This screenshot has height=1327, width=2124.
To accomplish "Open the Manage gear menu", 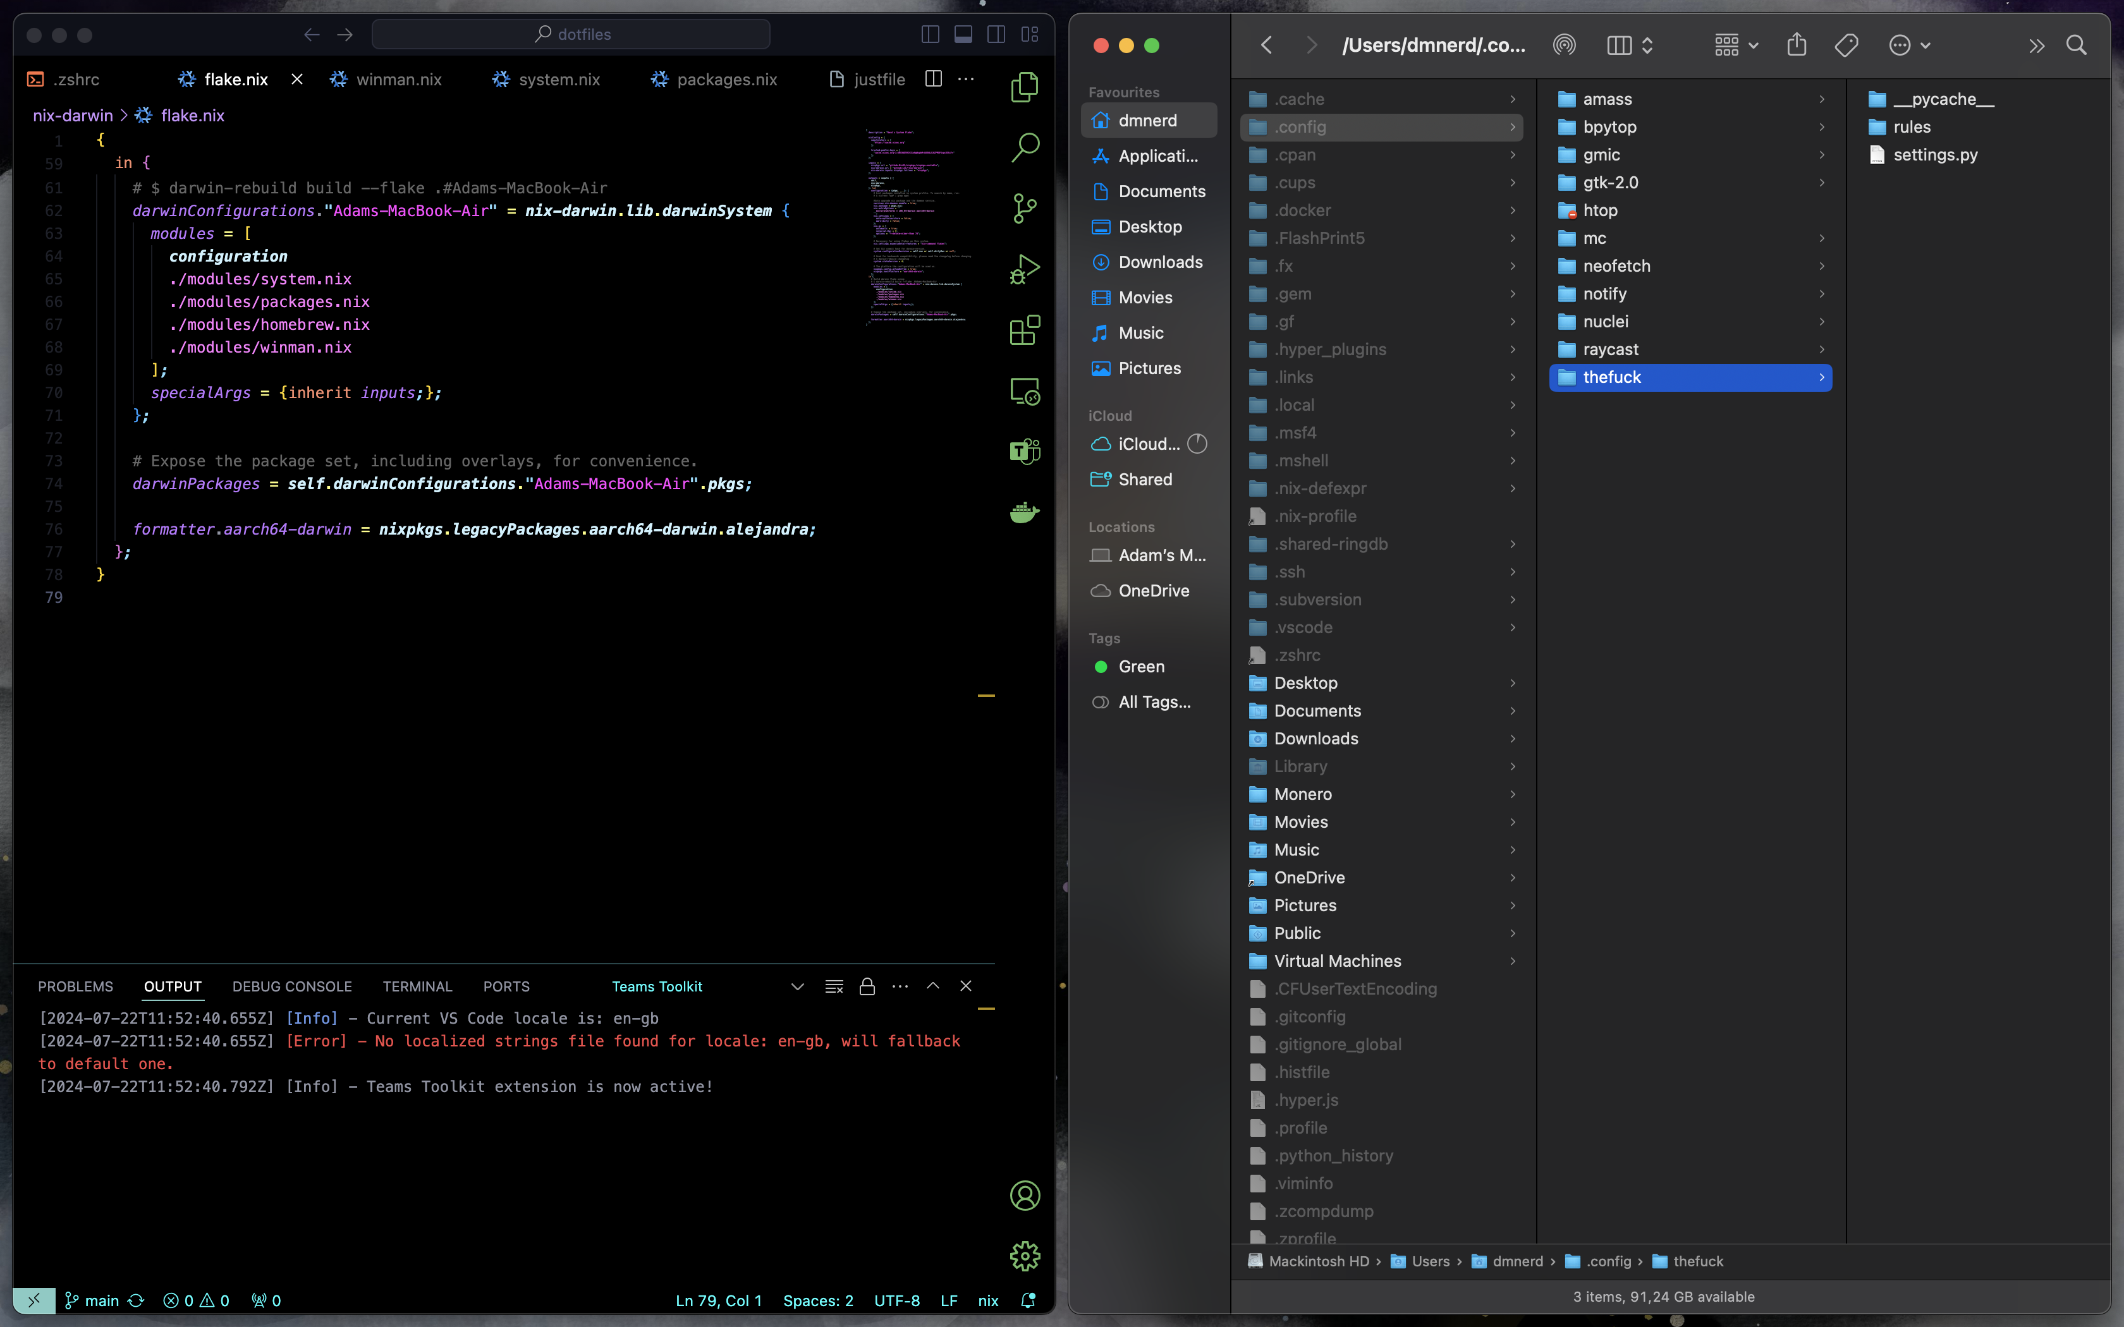I will coord(1024,1256).
